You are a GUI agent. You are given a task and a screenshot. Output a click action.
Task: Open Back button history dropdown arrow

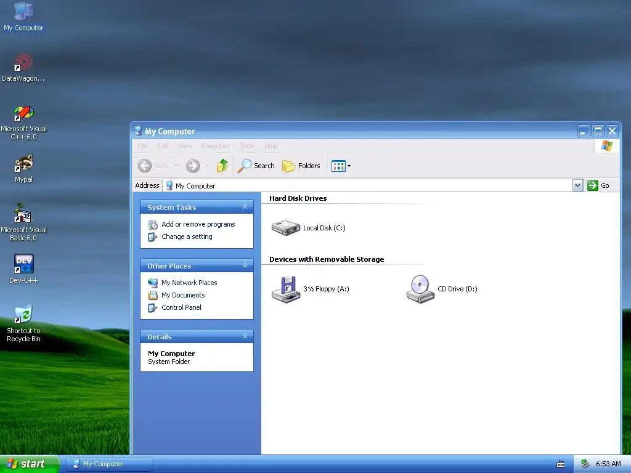[176, 166]
